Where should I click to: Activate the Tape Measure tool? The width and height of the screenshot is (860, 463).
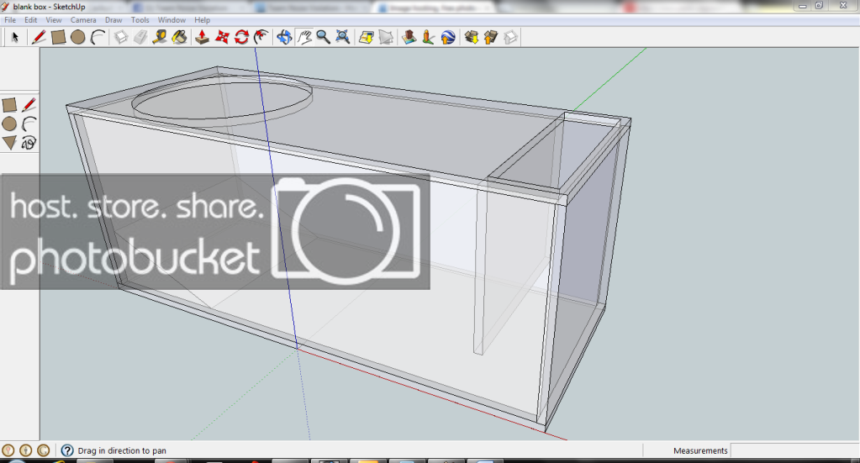coord(160,37)
